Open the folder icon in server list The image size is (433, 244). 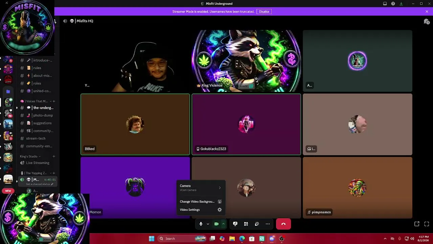click(8, 91)
